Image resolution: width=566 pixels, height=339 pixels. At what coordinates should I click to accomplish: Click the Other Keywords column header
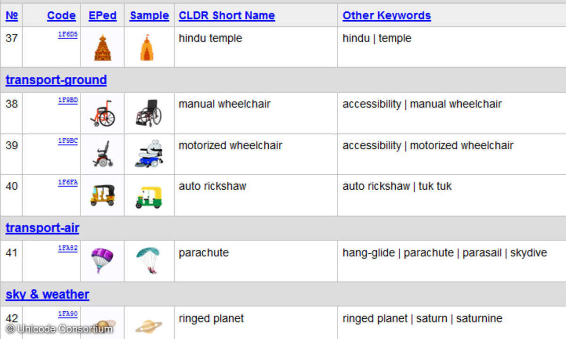click(386, 16)
